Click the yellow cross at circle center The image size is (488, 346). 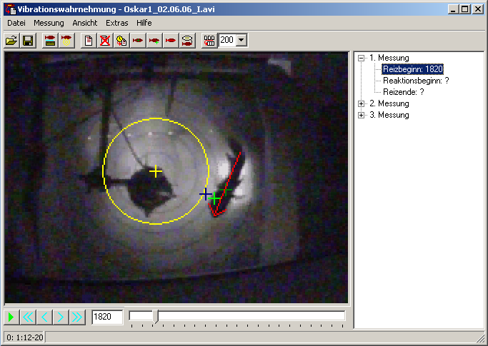coord(156,171)
